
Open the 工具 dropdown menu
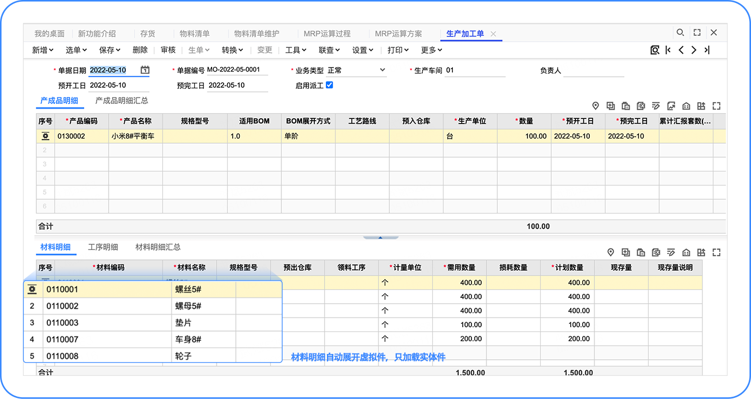[x=296, y=50]
